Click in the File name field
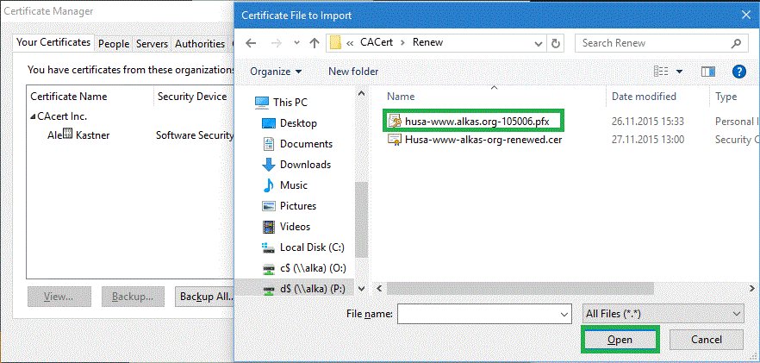This screenshot has height=363, width=760. coord(477,314)
